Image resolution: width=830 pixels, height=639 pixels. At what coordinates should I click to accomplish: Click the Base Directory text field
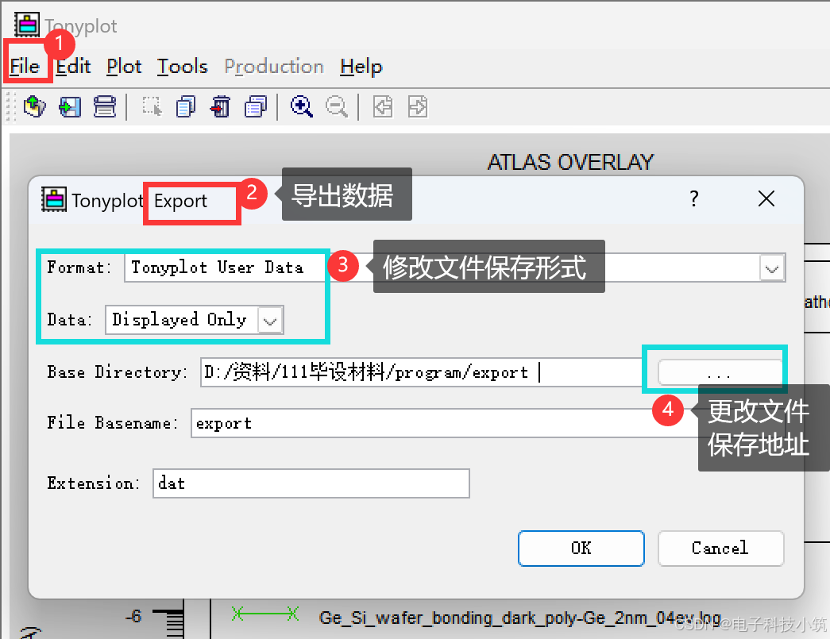point(421,372)
